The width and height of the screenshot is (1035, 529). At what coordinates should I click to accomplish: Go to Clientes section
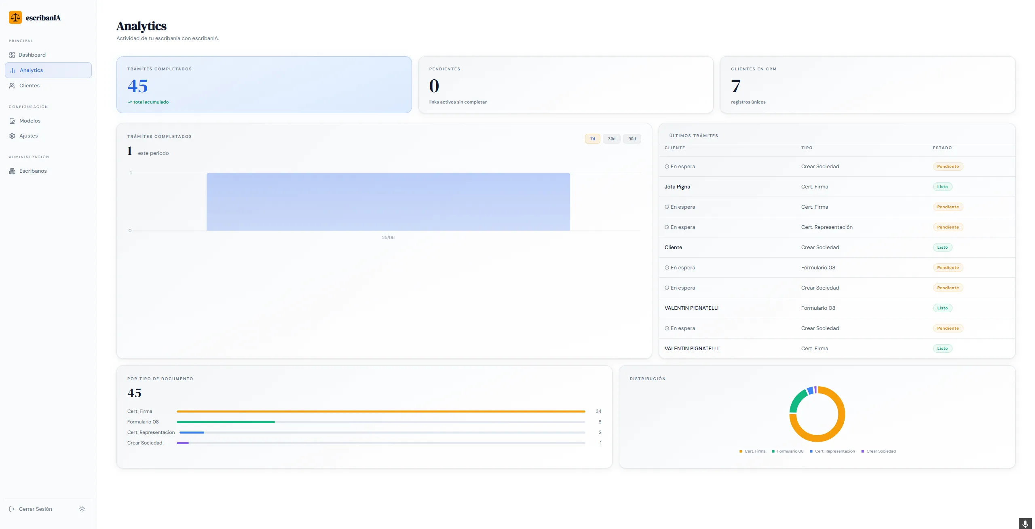click(x=49, y=86)
